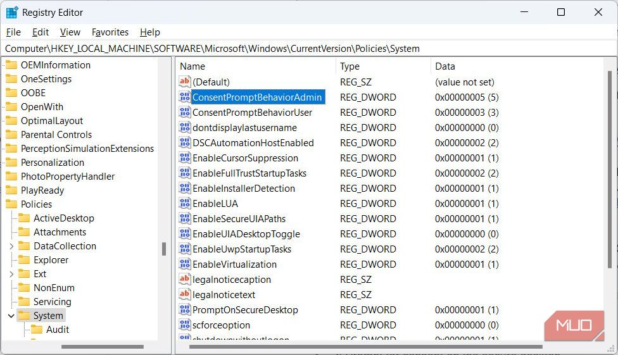618x355 pixels.
Task: Open the Edit menu
Action: [41, 32]
